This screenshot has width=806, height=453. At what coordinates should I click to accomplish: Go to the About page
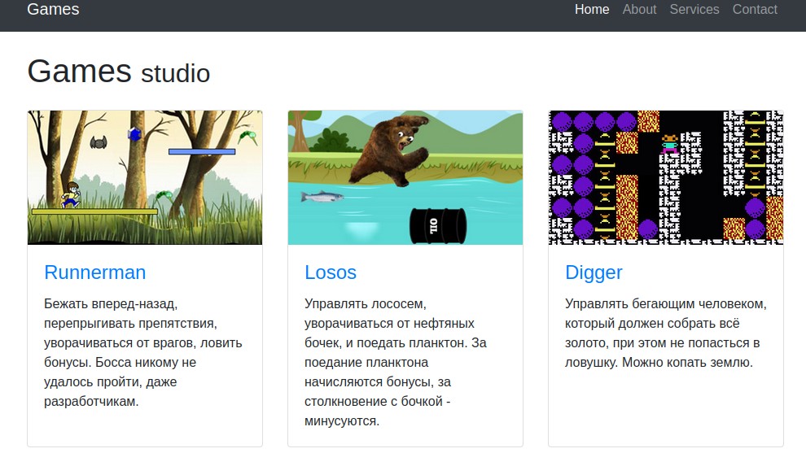(639, 9)
